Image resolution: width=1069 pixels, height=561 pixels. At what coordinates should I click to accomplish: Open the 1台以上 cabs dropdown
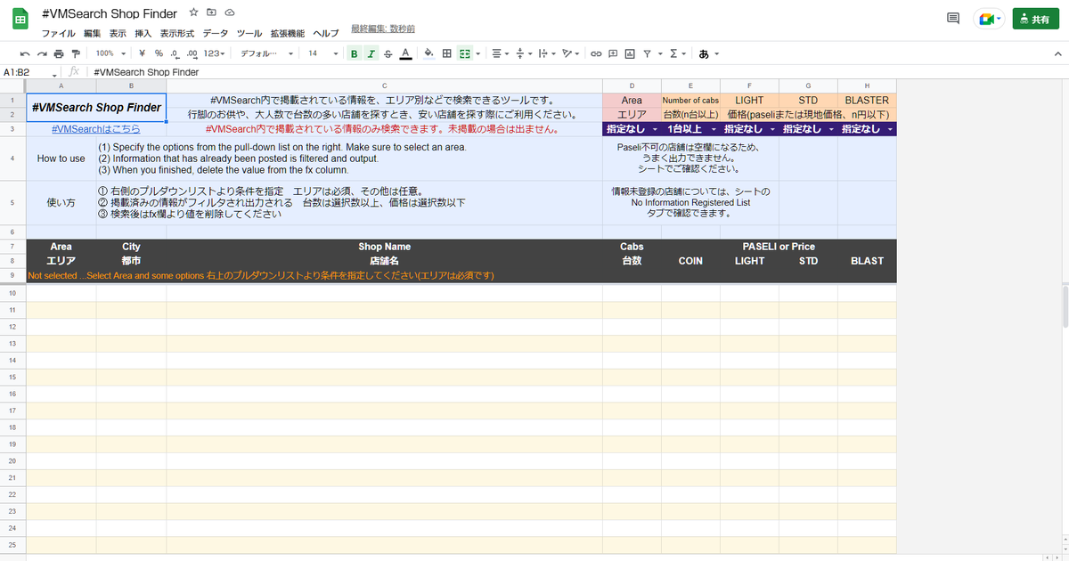click(690, 129)
